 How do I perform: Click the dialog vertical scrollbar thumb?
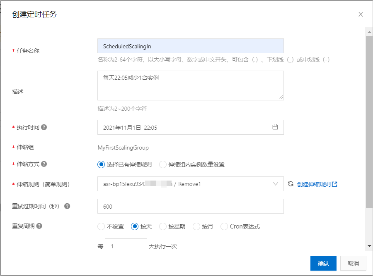(369, 122)
